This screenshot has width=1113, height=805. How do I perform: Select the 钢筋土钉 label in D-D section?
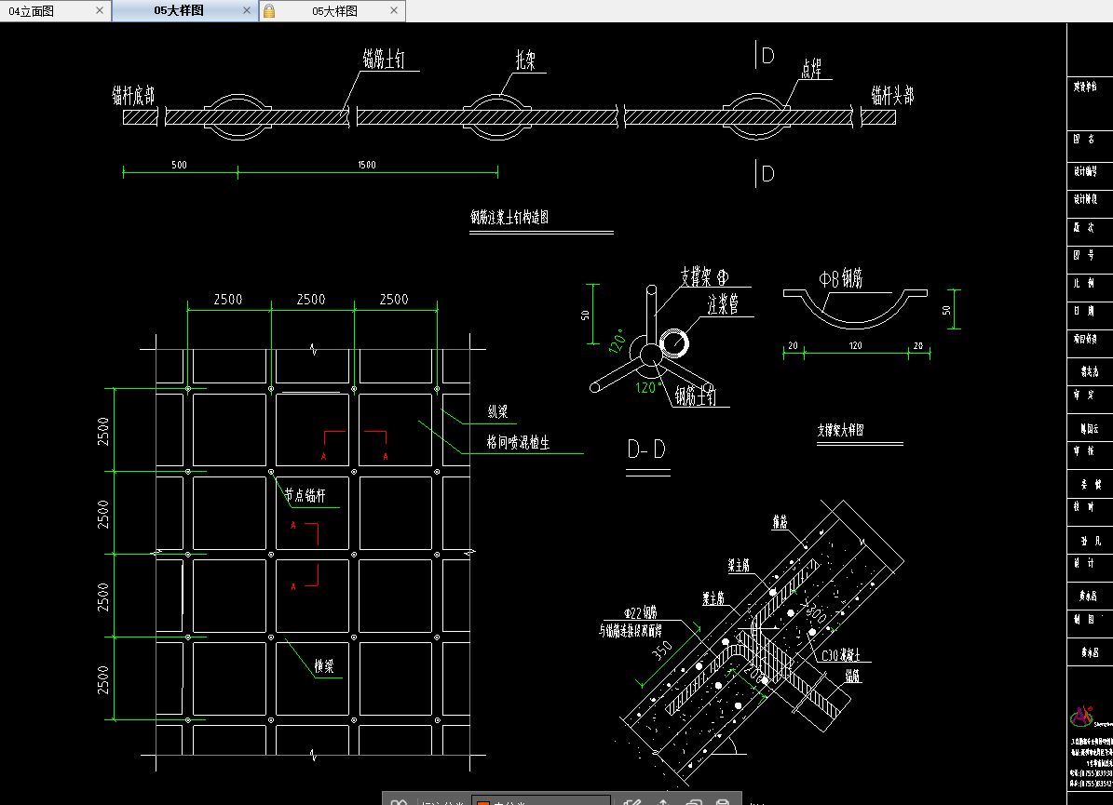(x=696, y=396)
